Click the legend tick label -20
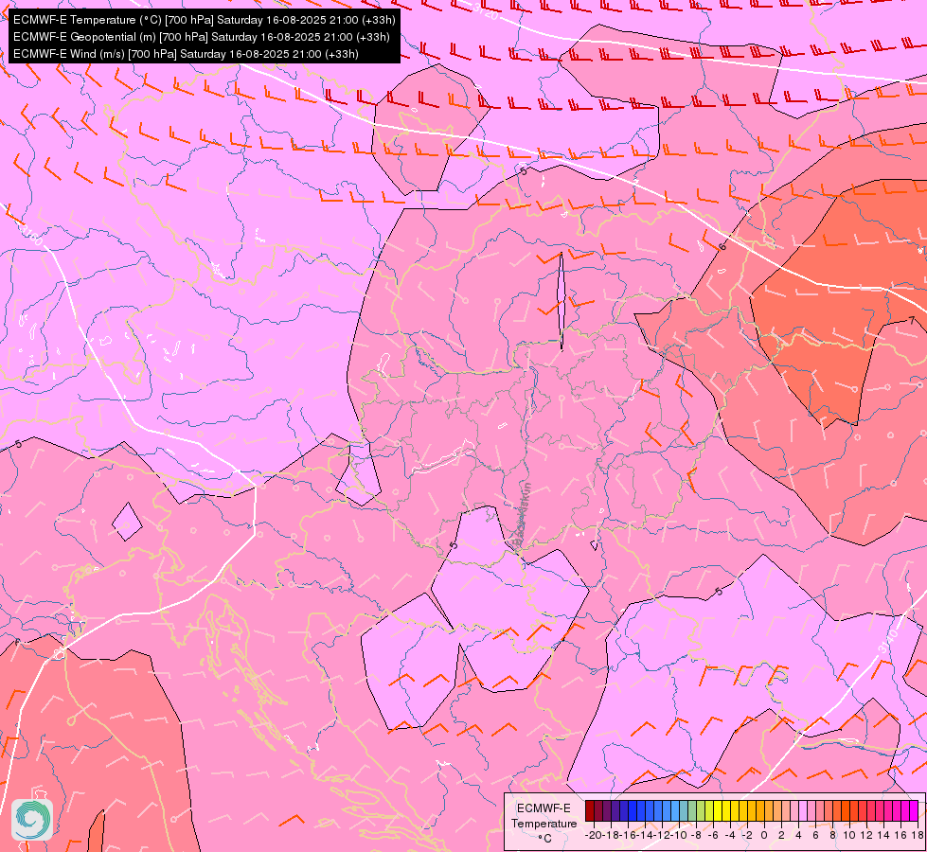The width and height of the screenshot is (927, 852). tap(594, 835)
